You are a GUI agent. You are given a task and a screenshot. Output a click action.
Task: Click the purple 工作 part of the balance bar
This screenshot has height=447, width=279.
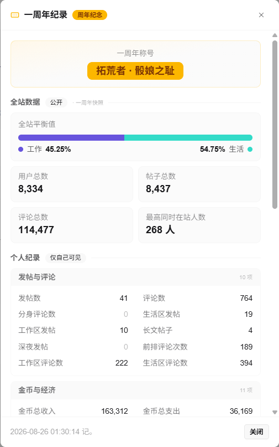pyautogui.click(x=71, y=138)
